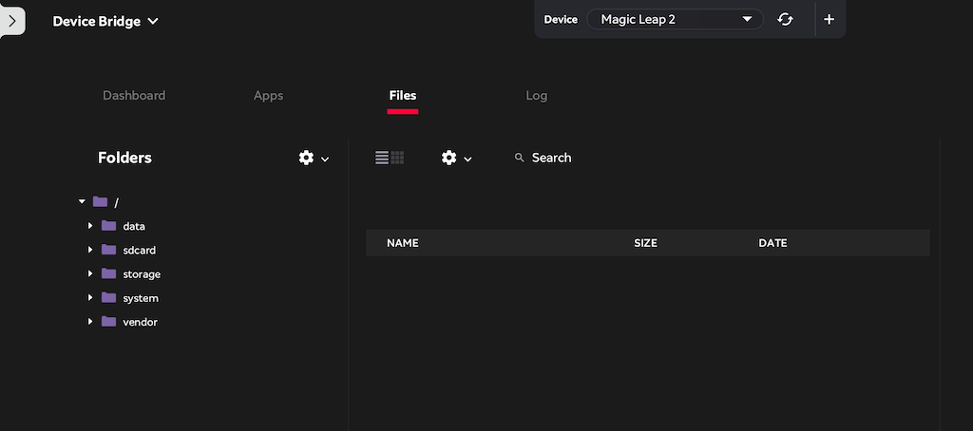Collapse the root folder tree
This screenshot has width=973, height=431.
click(x=82, y=201)
